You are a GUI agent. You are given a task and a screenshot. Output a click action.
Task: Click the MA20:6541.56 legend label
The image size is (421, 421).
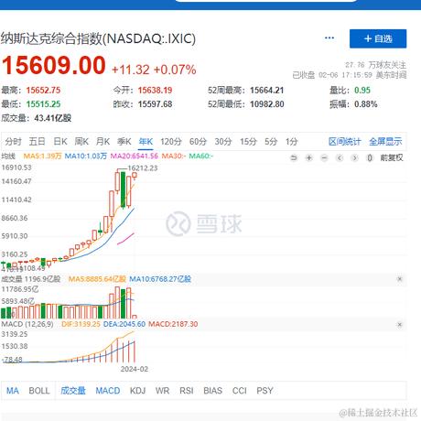(x=135, y=156)
